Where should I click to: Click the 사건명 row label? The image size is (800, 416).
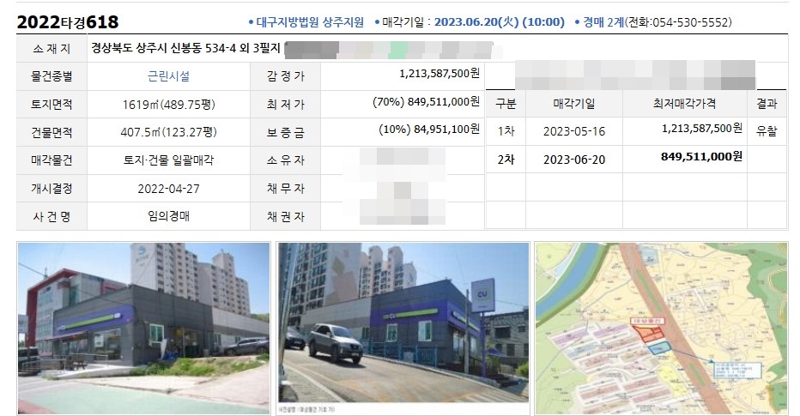52,217
